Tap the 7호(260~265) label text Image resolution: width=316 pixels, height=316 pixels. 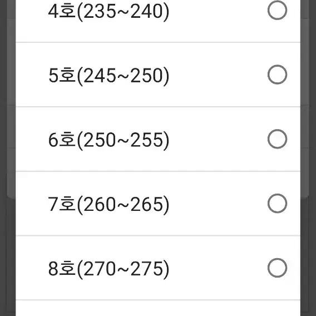pyautogui.click(x=108, y=205)
